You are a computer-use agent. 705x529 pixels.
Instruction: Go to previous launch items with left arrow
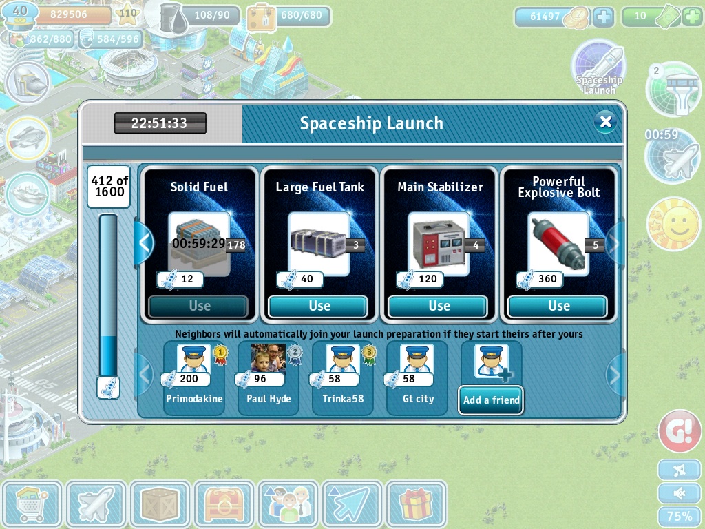tap(144, 243)
